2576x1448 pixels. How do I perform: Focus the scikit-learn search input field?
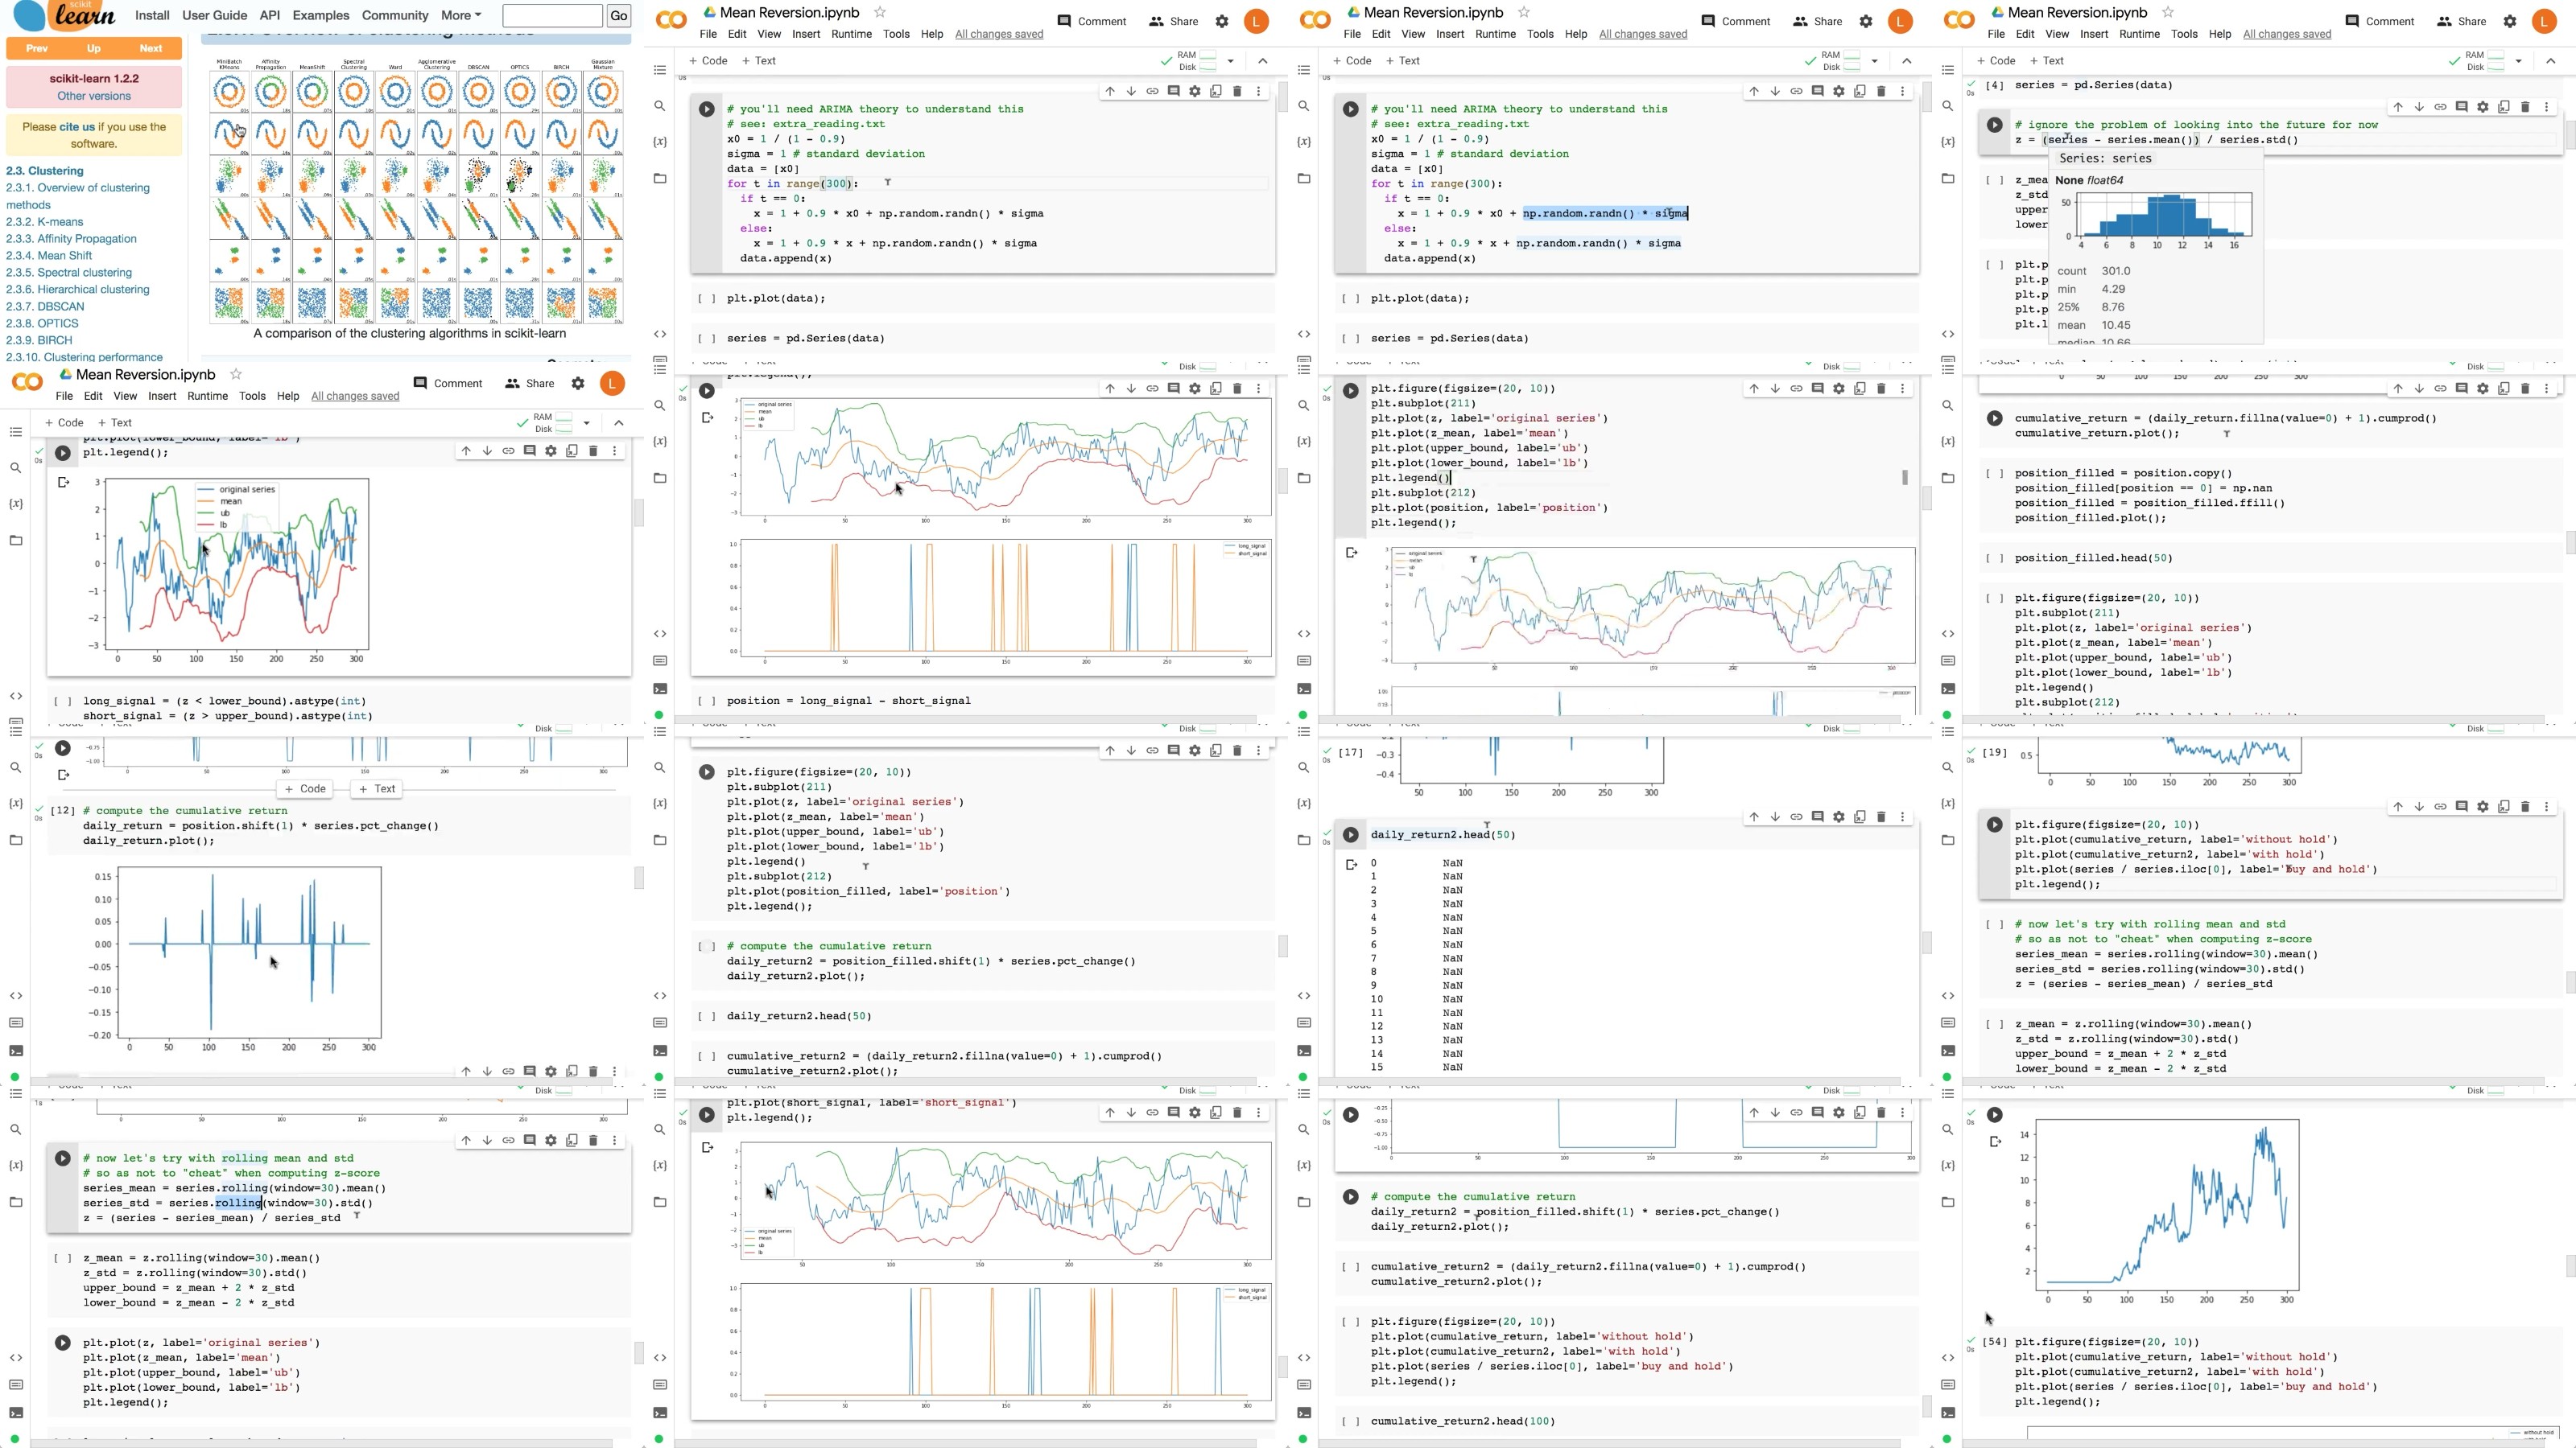tap(552, 15)
